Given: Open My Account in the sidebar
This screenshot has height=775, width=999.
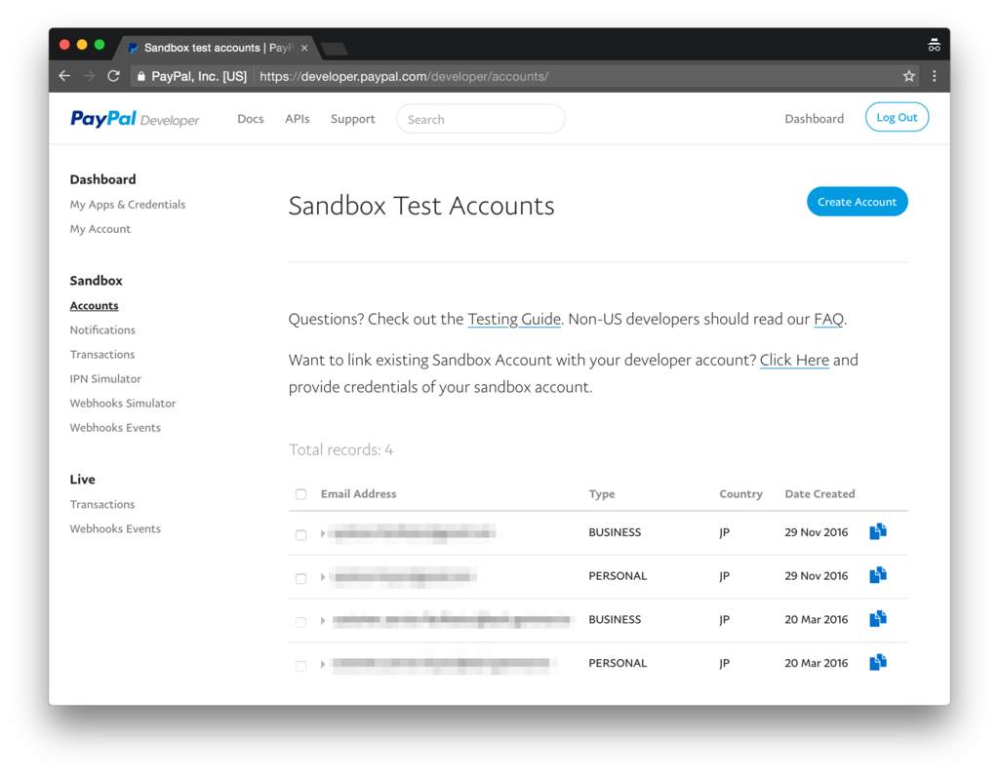Looking at the screenshot, I should 100,229.
